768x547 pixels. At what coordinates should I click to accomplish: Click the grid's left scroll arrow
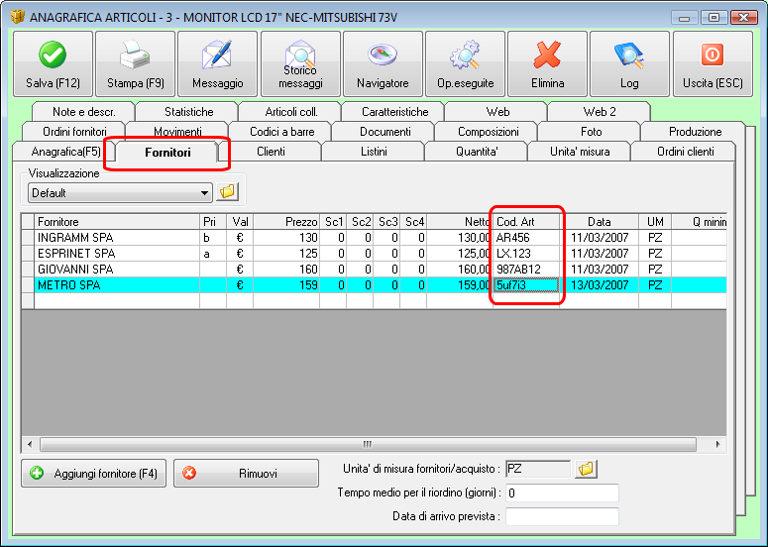coord(30,445)
